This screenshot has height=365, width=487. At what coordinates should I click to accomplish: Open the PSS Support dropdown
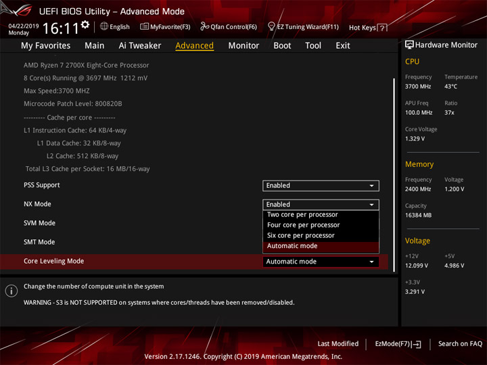click(321, 186)
